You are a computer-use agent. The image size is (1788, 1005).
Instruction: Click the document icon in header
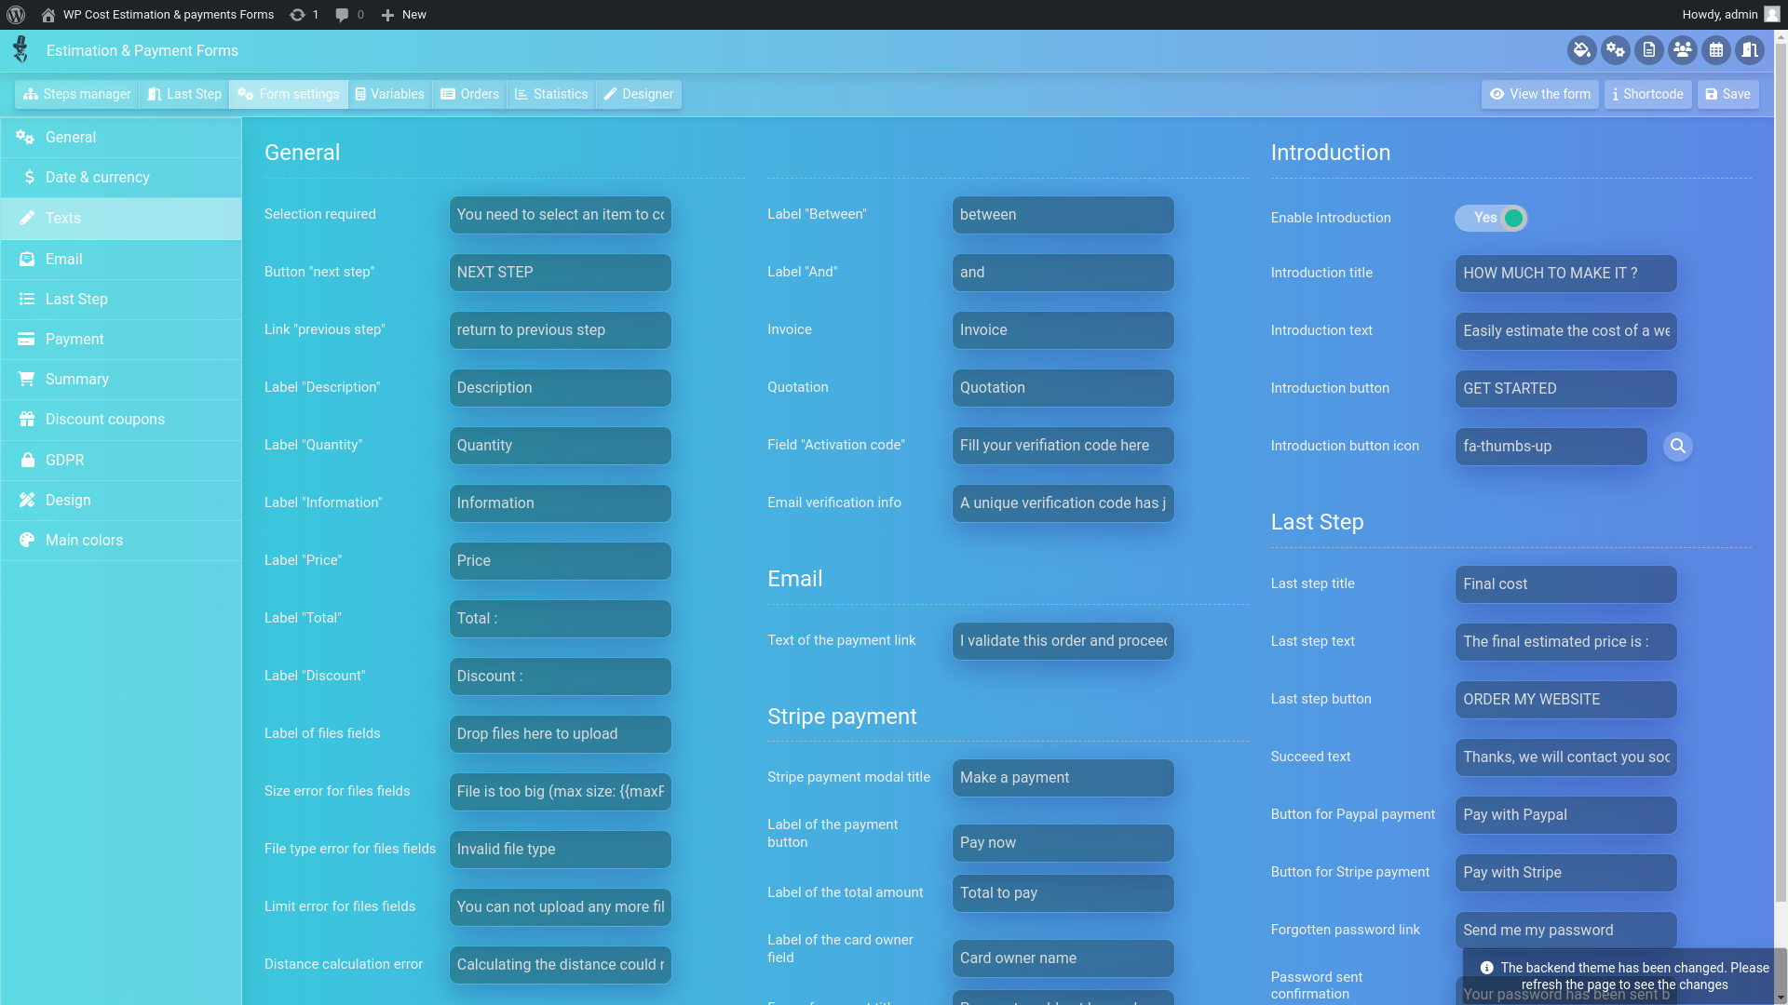(x=1648, y=50)
